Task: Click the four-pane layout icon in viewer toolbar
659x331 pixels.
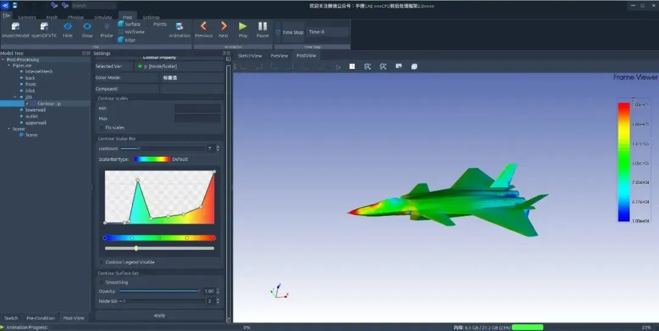Action: pos(352,66)
